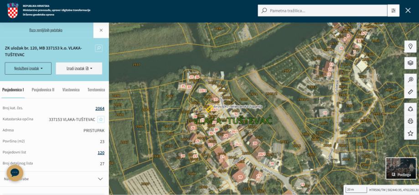Switch basemap via Podloga thumbnail
This screenshot has width=419, height=195.
pos(401,168)
